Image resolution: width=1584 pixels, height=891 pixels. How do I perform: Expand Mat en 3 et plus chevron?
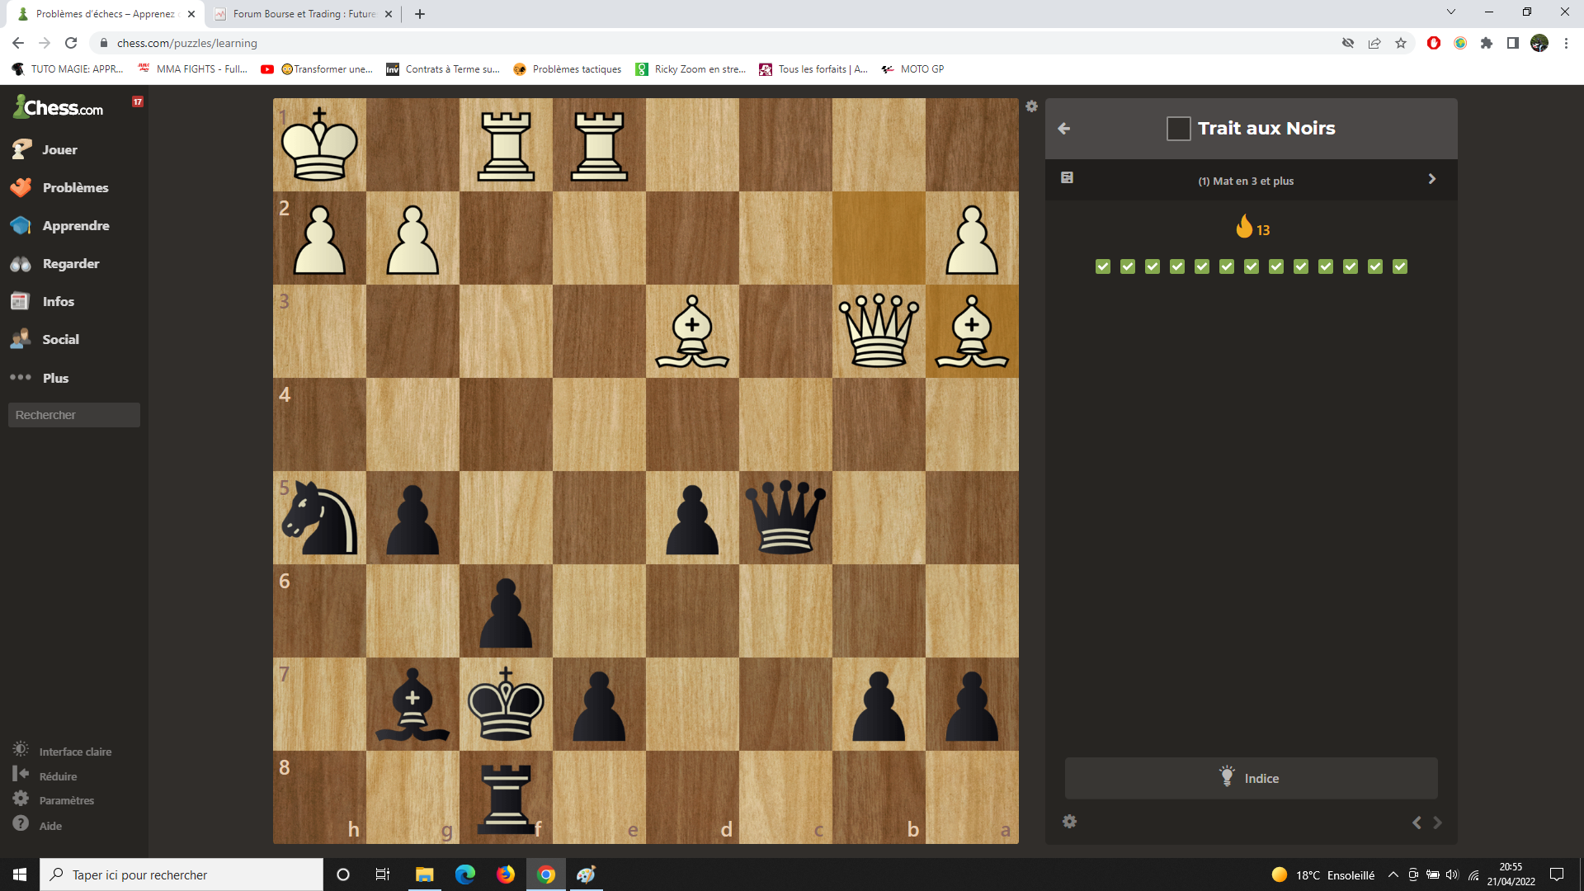pyautogui.click(x=1431, y=180)
